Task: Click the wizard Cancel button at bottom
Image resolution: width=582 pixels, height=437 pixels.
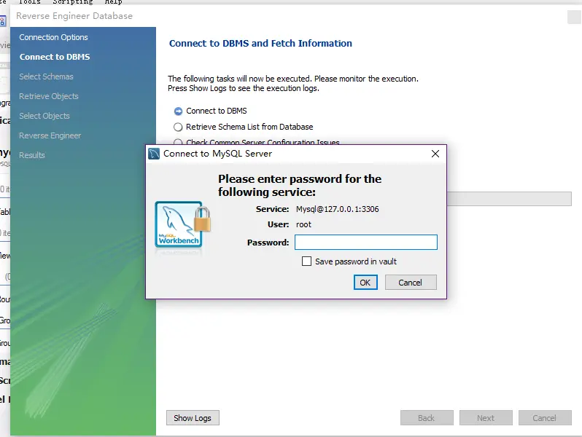Action: [545, 418]
